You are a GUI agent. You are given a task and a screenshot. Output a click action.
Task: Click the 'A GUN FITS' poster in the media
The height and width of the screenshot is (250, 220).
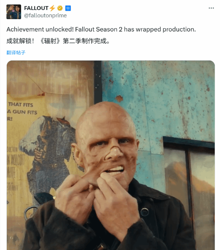click(22, 112)
